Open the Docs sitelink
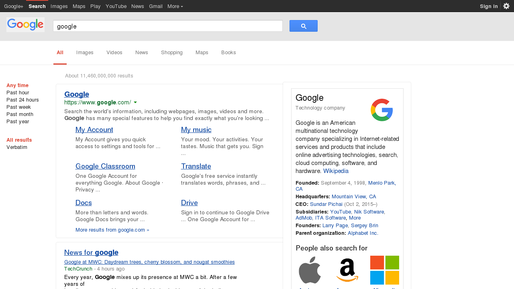This screenshot has width=514, height=289. (84, 203)
